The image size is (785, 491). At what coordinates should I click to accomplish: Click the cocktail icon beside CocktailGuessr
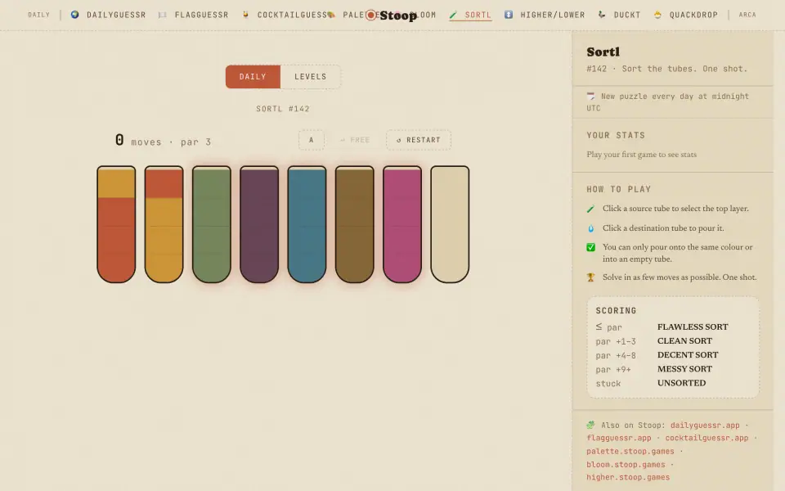[245, 15]
